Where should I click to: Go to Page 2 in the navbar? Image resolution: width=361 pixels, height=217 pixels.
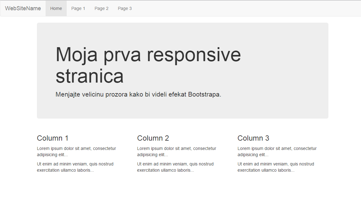101,8
